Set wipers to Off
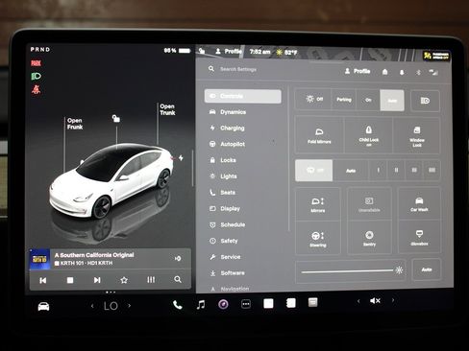Image resolution: width=469 pixels, height=351 pixels. click(313, 171)
